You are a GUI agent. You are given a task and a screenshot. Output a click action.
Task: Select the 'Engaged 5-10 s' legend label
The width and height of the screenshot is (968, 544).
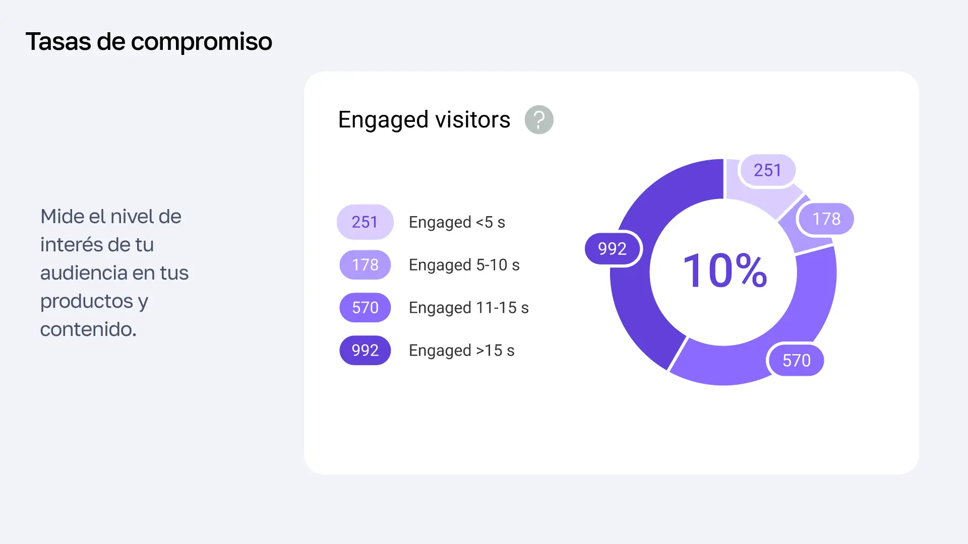click(464, 265)
